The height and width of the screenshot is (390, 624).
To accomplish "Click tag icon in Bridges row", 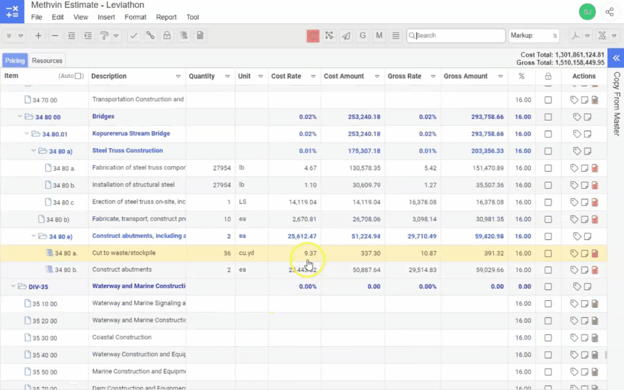I will (577, 117).
